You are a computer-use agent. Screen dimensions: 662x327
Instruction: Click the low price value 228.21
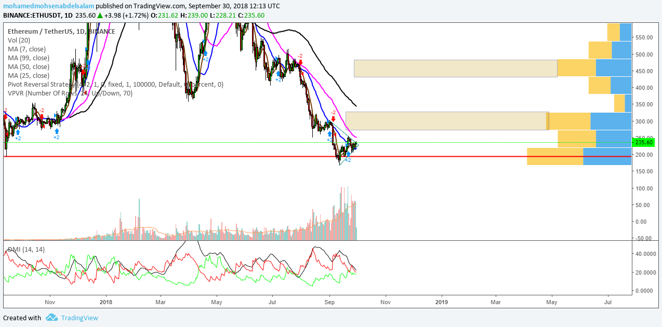pyautogui.click(x=225, y=15)
